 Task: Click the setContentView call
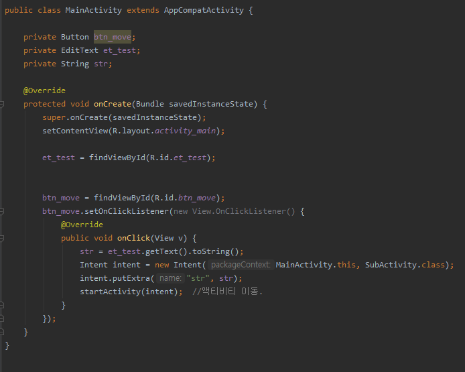click(x=75, y=131)
